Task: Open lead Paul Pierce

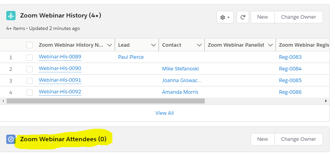Action: [131, 57]
